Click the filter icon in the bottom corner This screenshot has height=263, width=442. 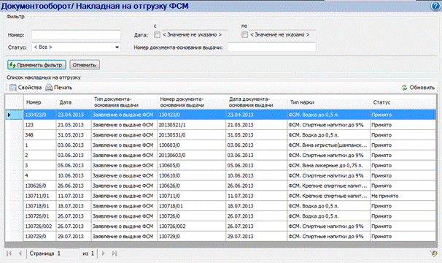click(433, 254)
